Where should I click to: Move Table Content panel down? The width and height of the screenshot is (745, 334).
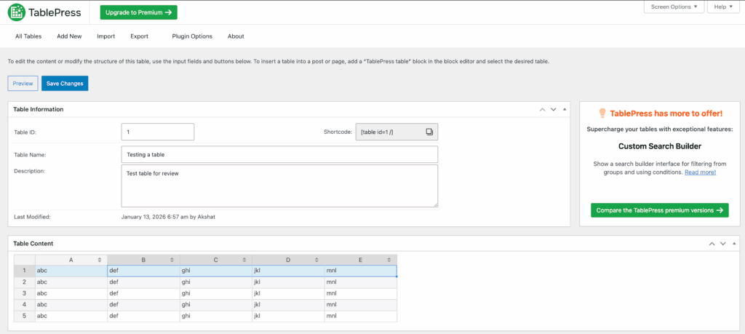(x=722, y=244)
